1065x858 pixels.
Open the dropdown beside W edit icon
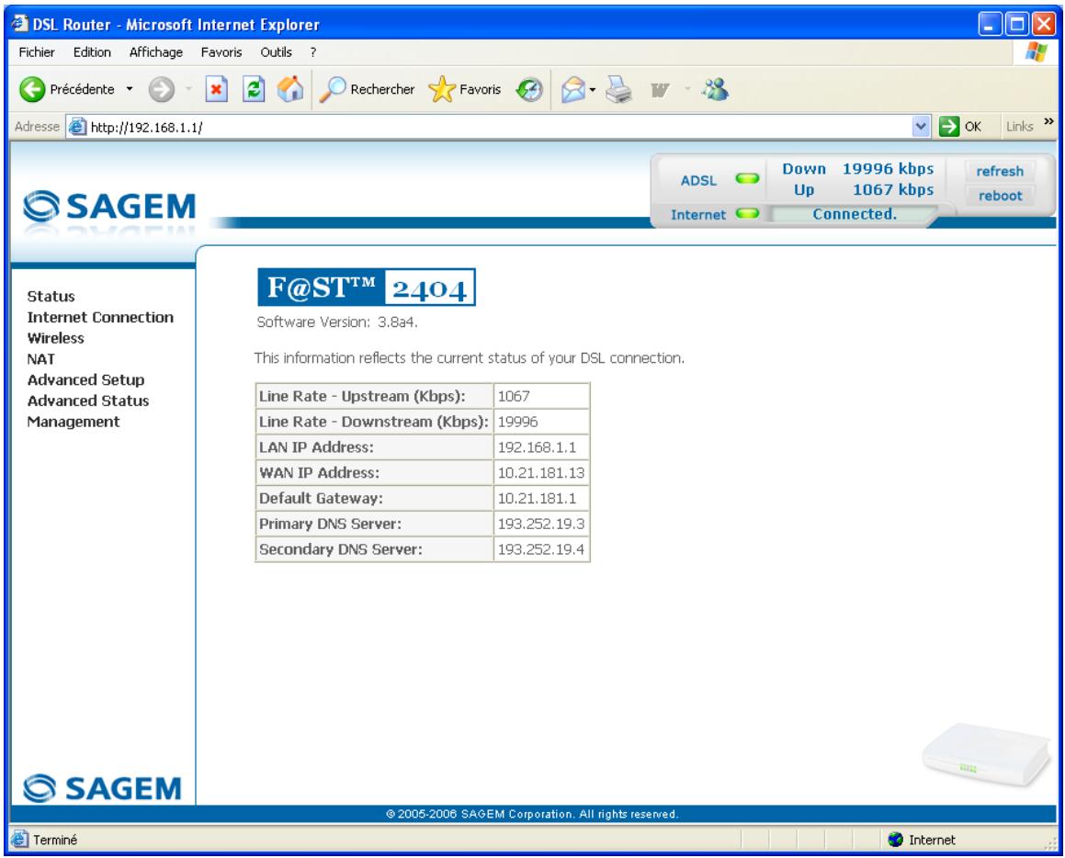point(686,90)
